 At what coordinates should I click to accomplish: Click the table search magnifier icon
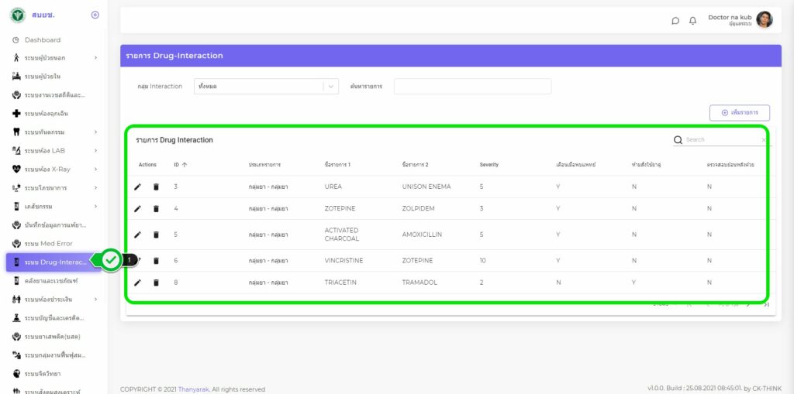pyautogui.click(x=678, y=140)
